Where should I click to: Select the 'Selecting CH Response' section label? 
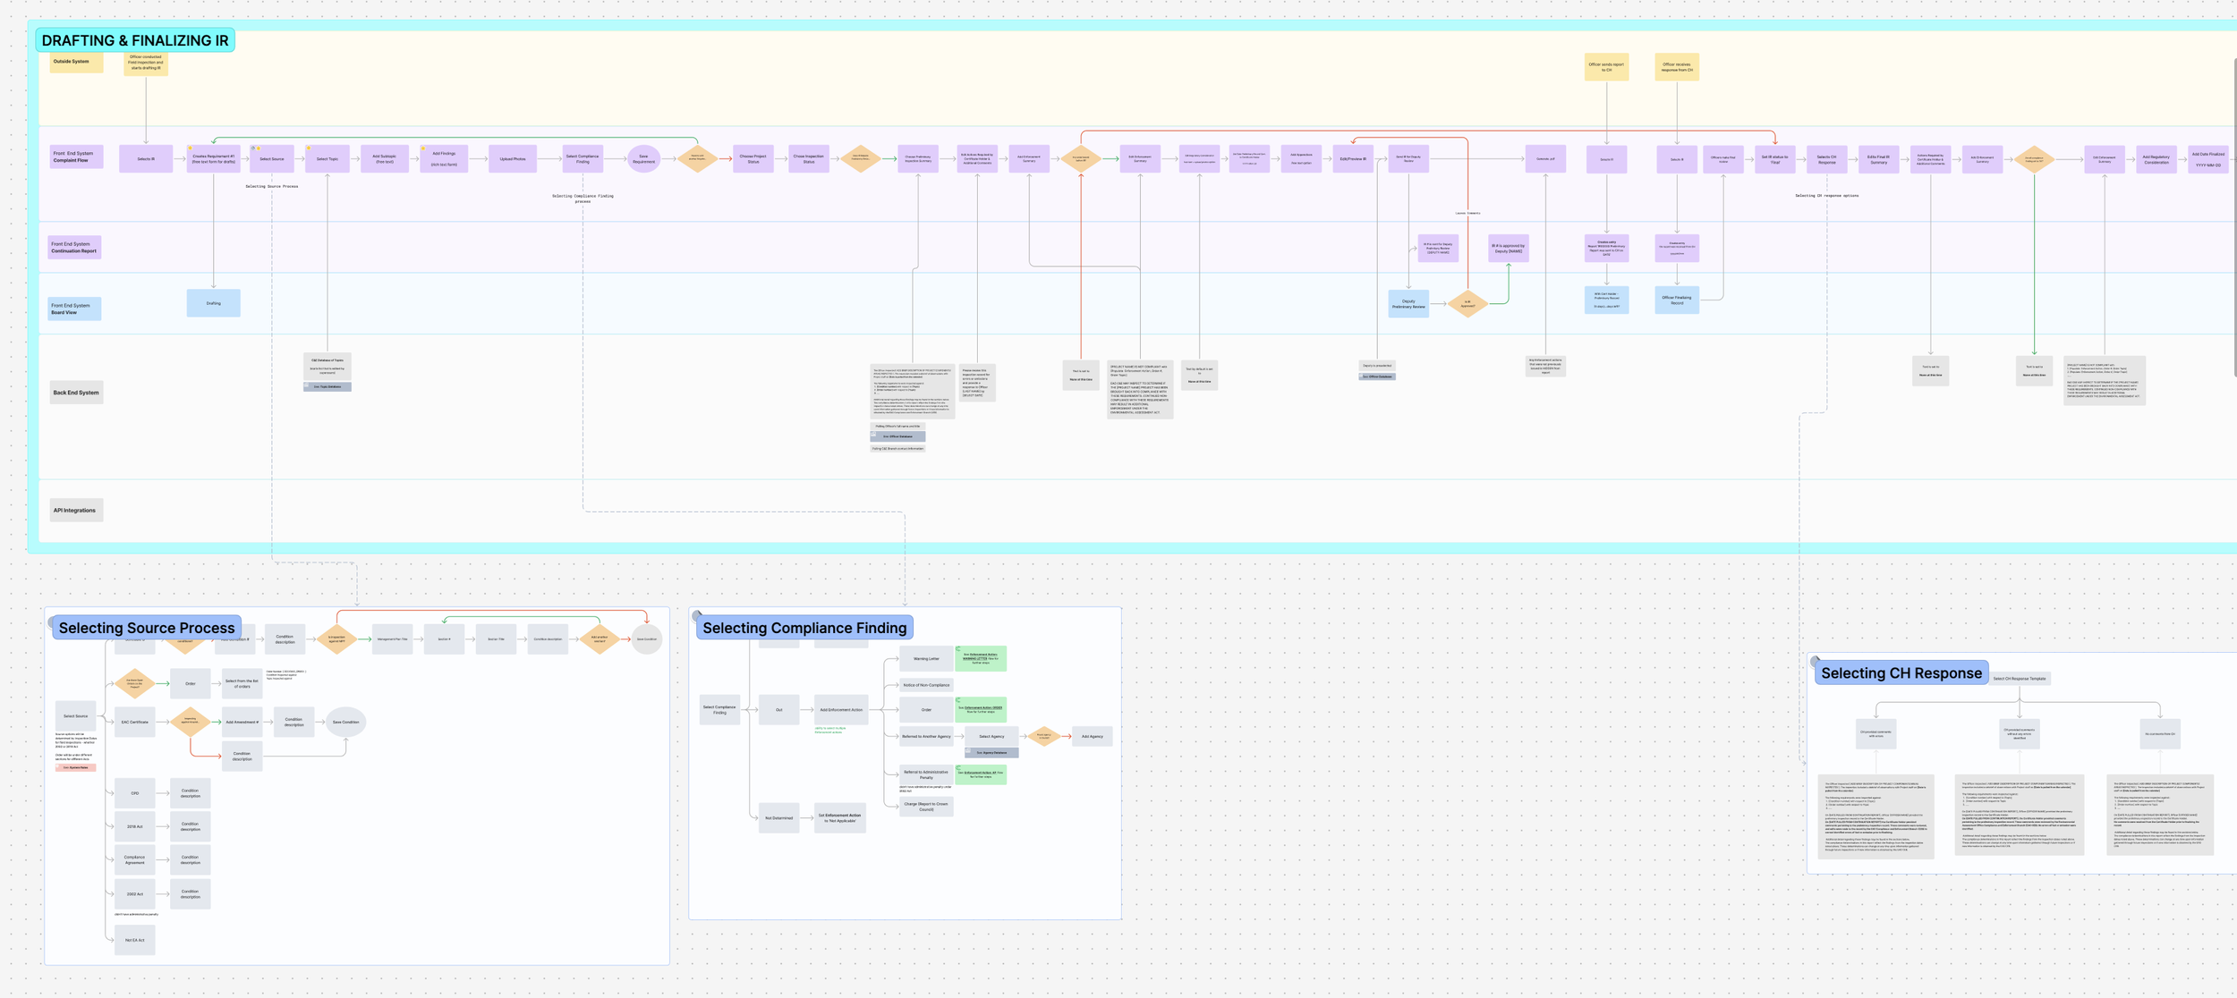click(1901, 673)
